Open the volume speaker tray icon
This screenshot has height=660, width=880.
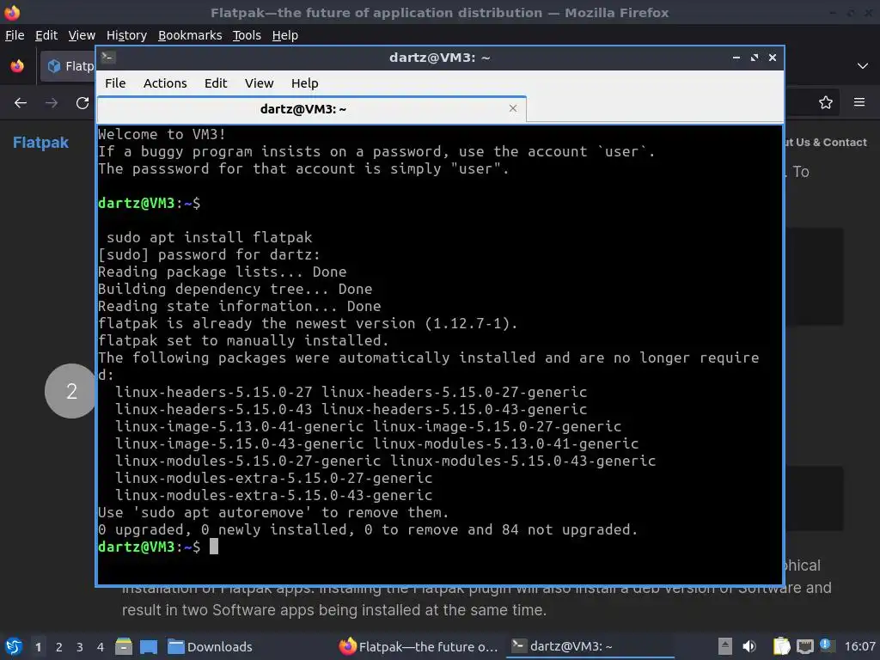click(x=749, y=646)
